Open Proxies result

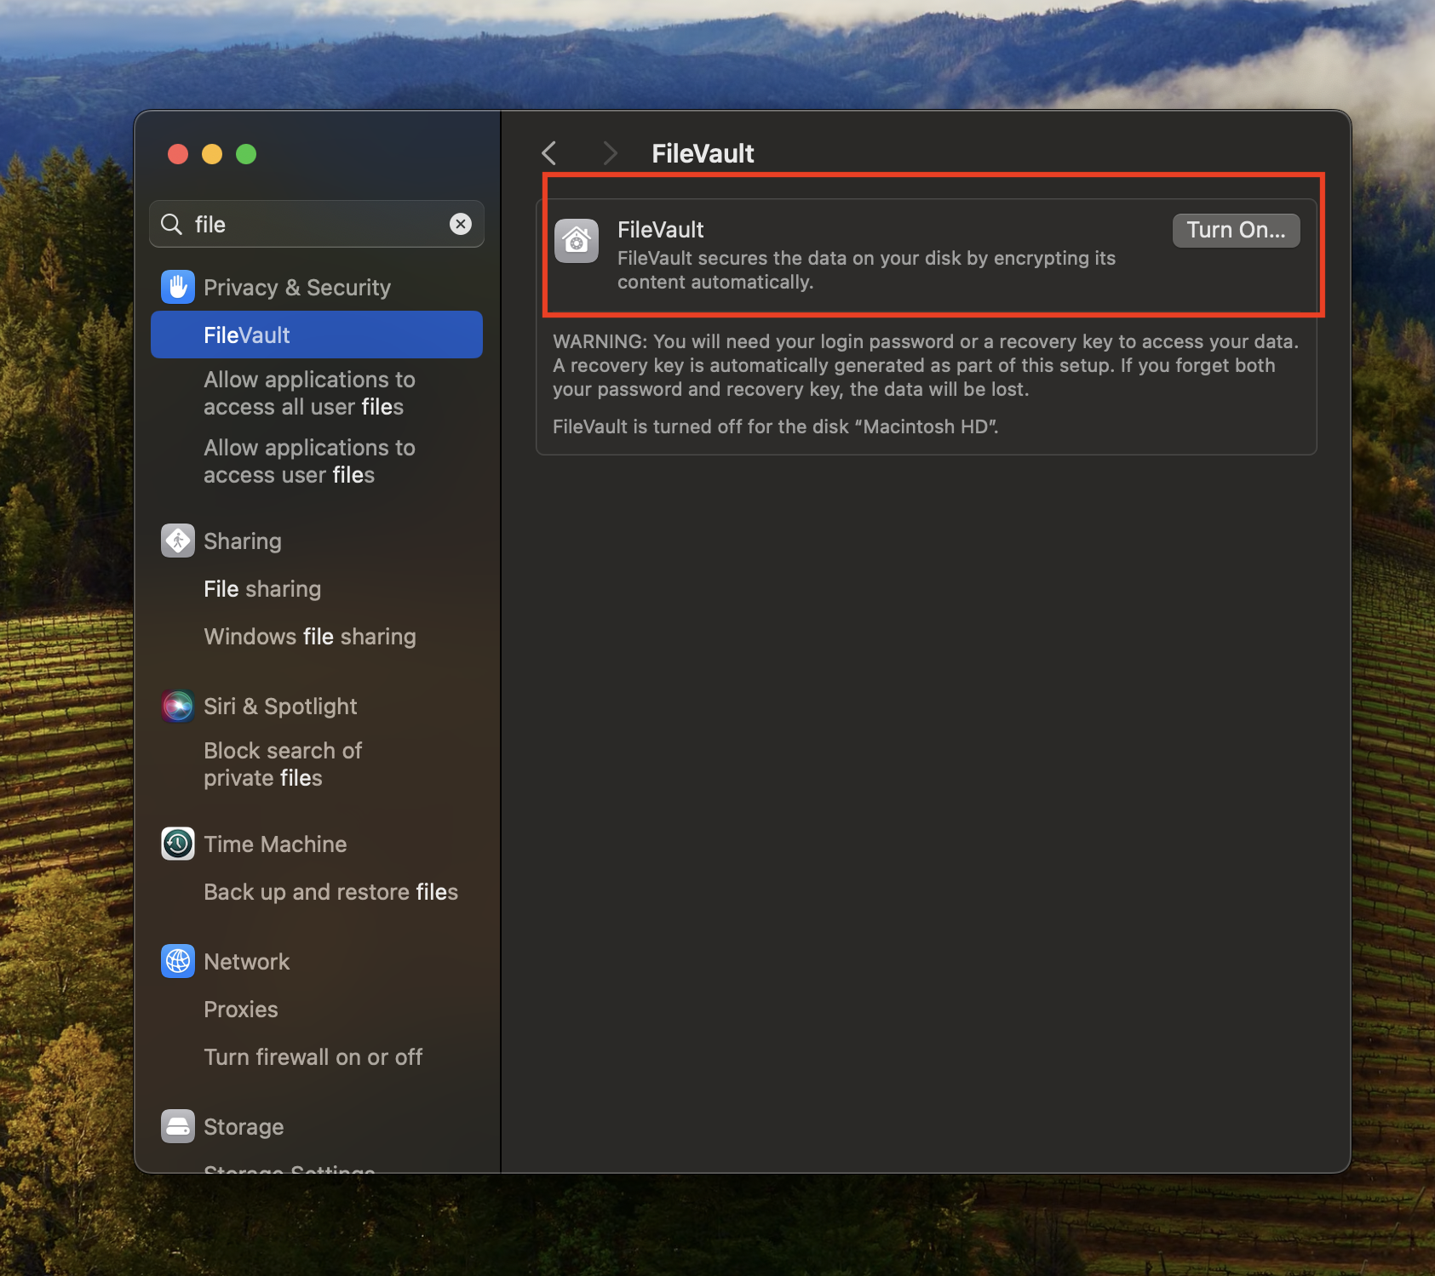pyautogui.click(x=241, y=1010)
